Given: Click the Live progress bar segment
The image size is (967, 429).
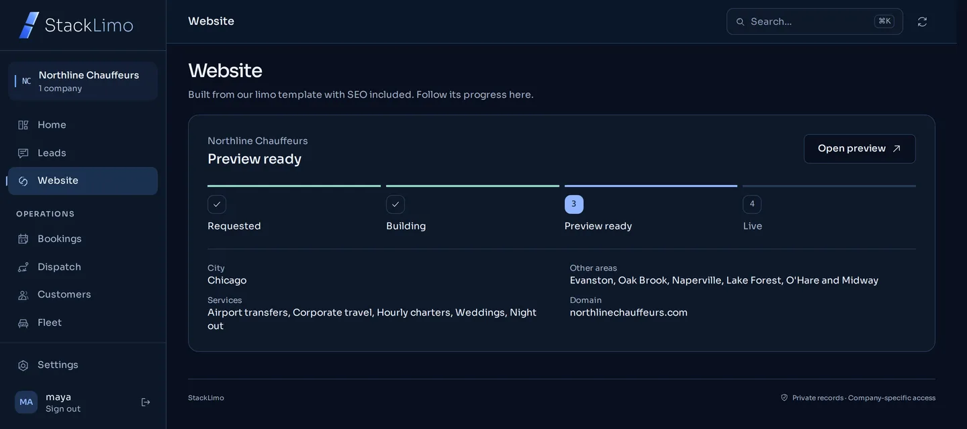Looking at the screenshot, I should pos(829,186).
